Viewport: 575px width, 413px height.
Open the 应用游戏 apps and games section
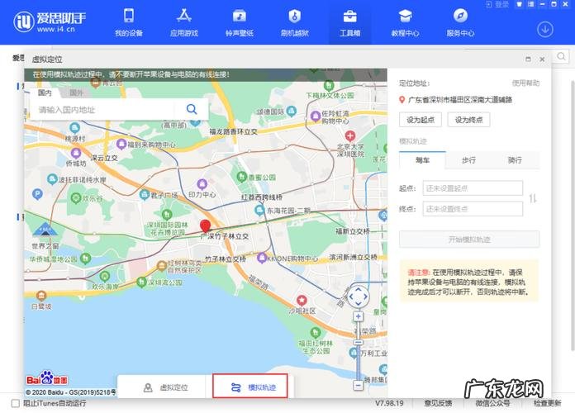(x=184, y=23)
